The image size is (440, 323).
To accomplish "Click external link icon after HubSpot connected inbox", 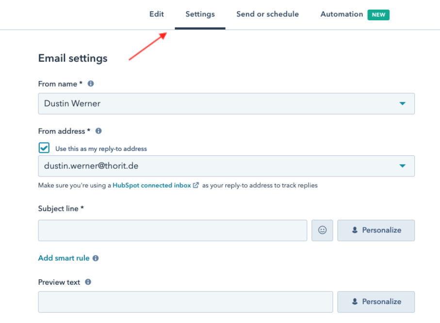I will 196,185.
